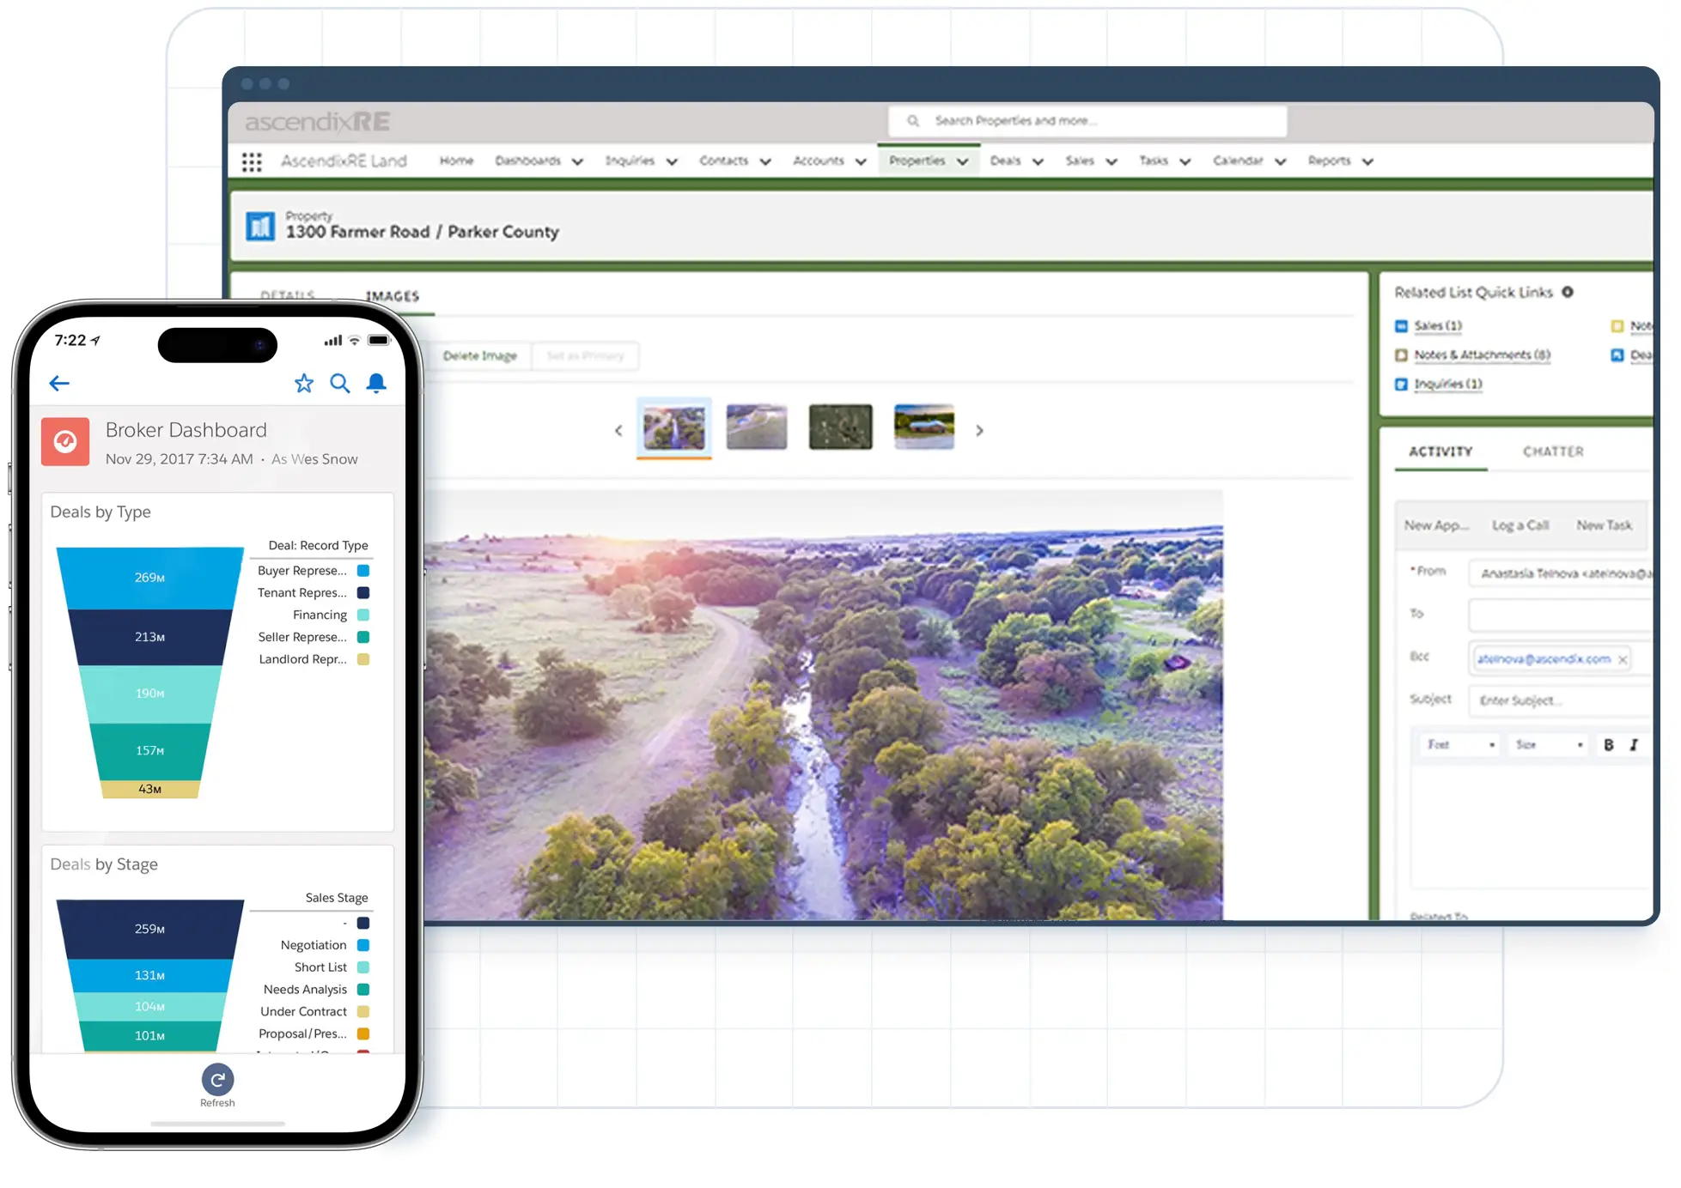Image resolution: width=1681 pixels, height=1188 pixels.
Task: Tap the notification bell on phone
Action: [376, 383]
